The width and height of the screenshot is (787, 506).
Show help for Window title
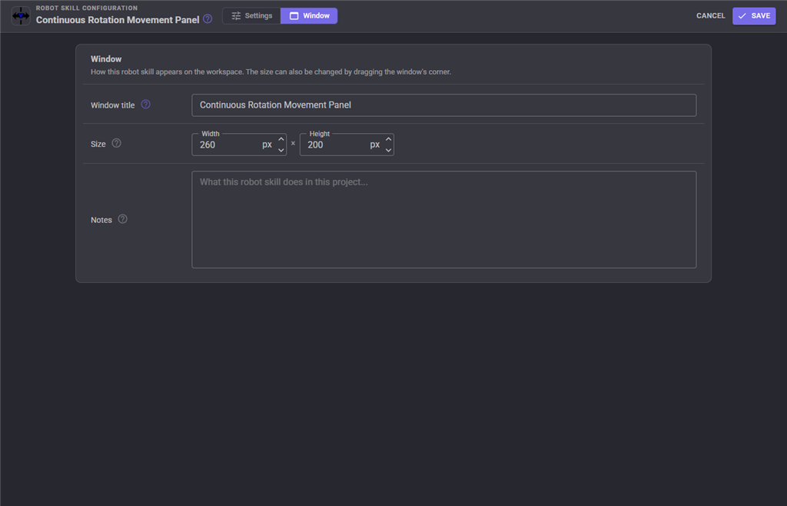coord(145,105)
